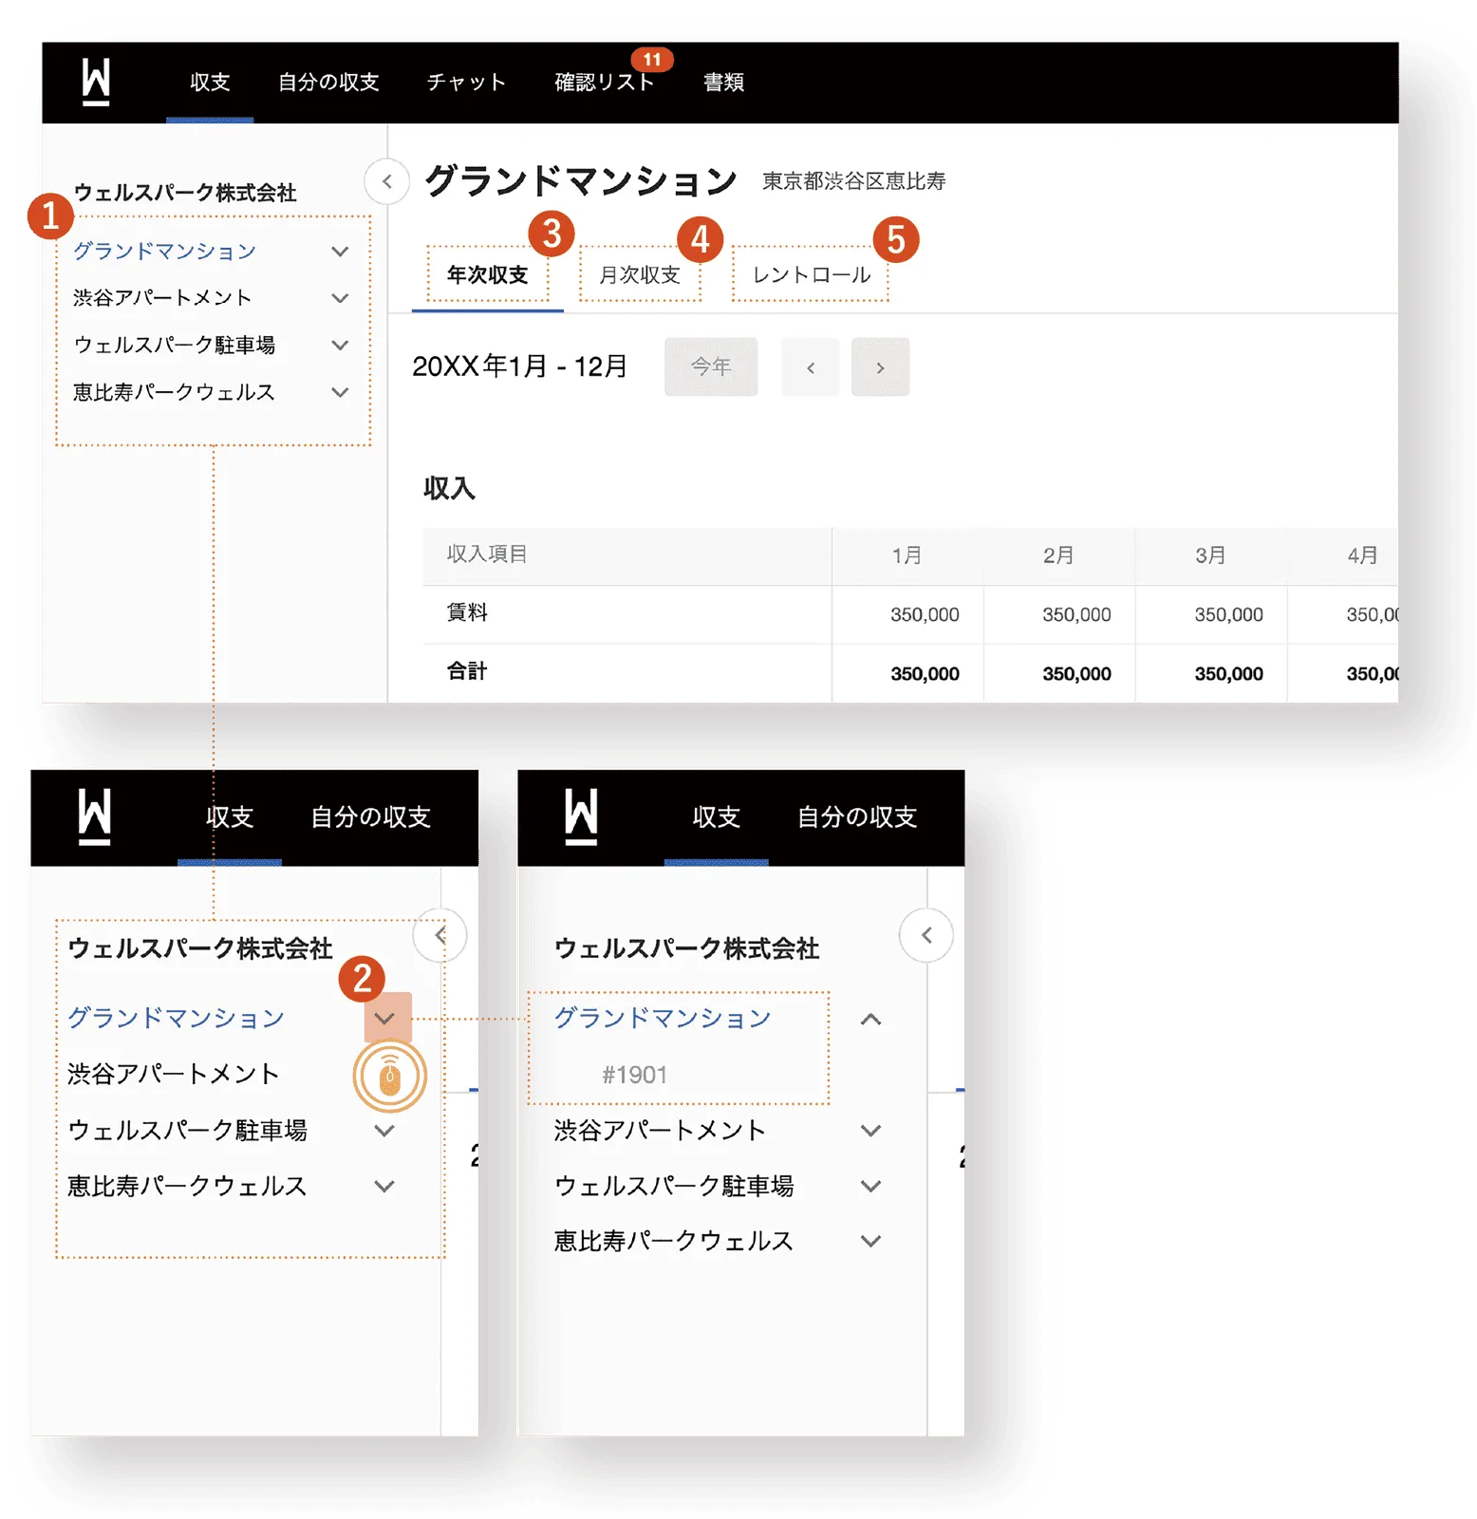The width and height of the screenshot is (1477, 1519).
Task: Expand 恵比寿パークウェルス chevron in bottom-left window
Action: pyautogui.click(x=384, y=1187)
